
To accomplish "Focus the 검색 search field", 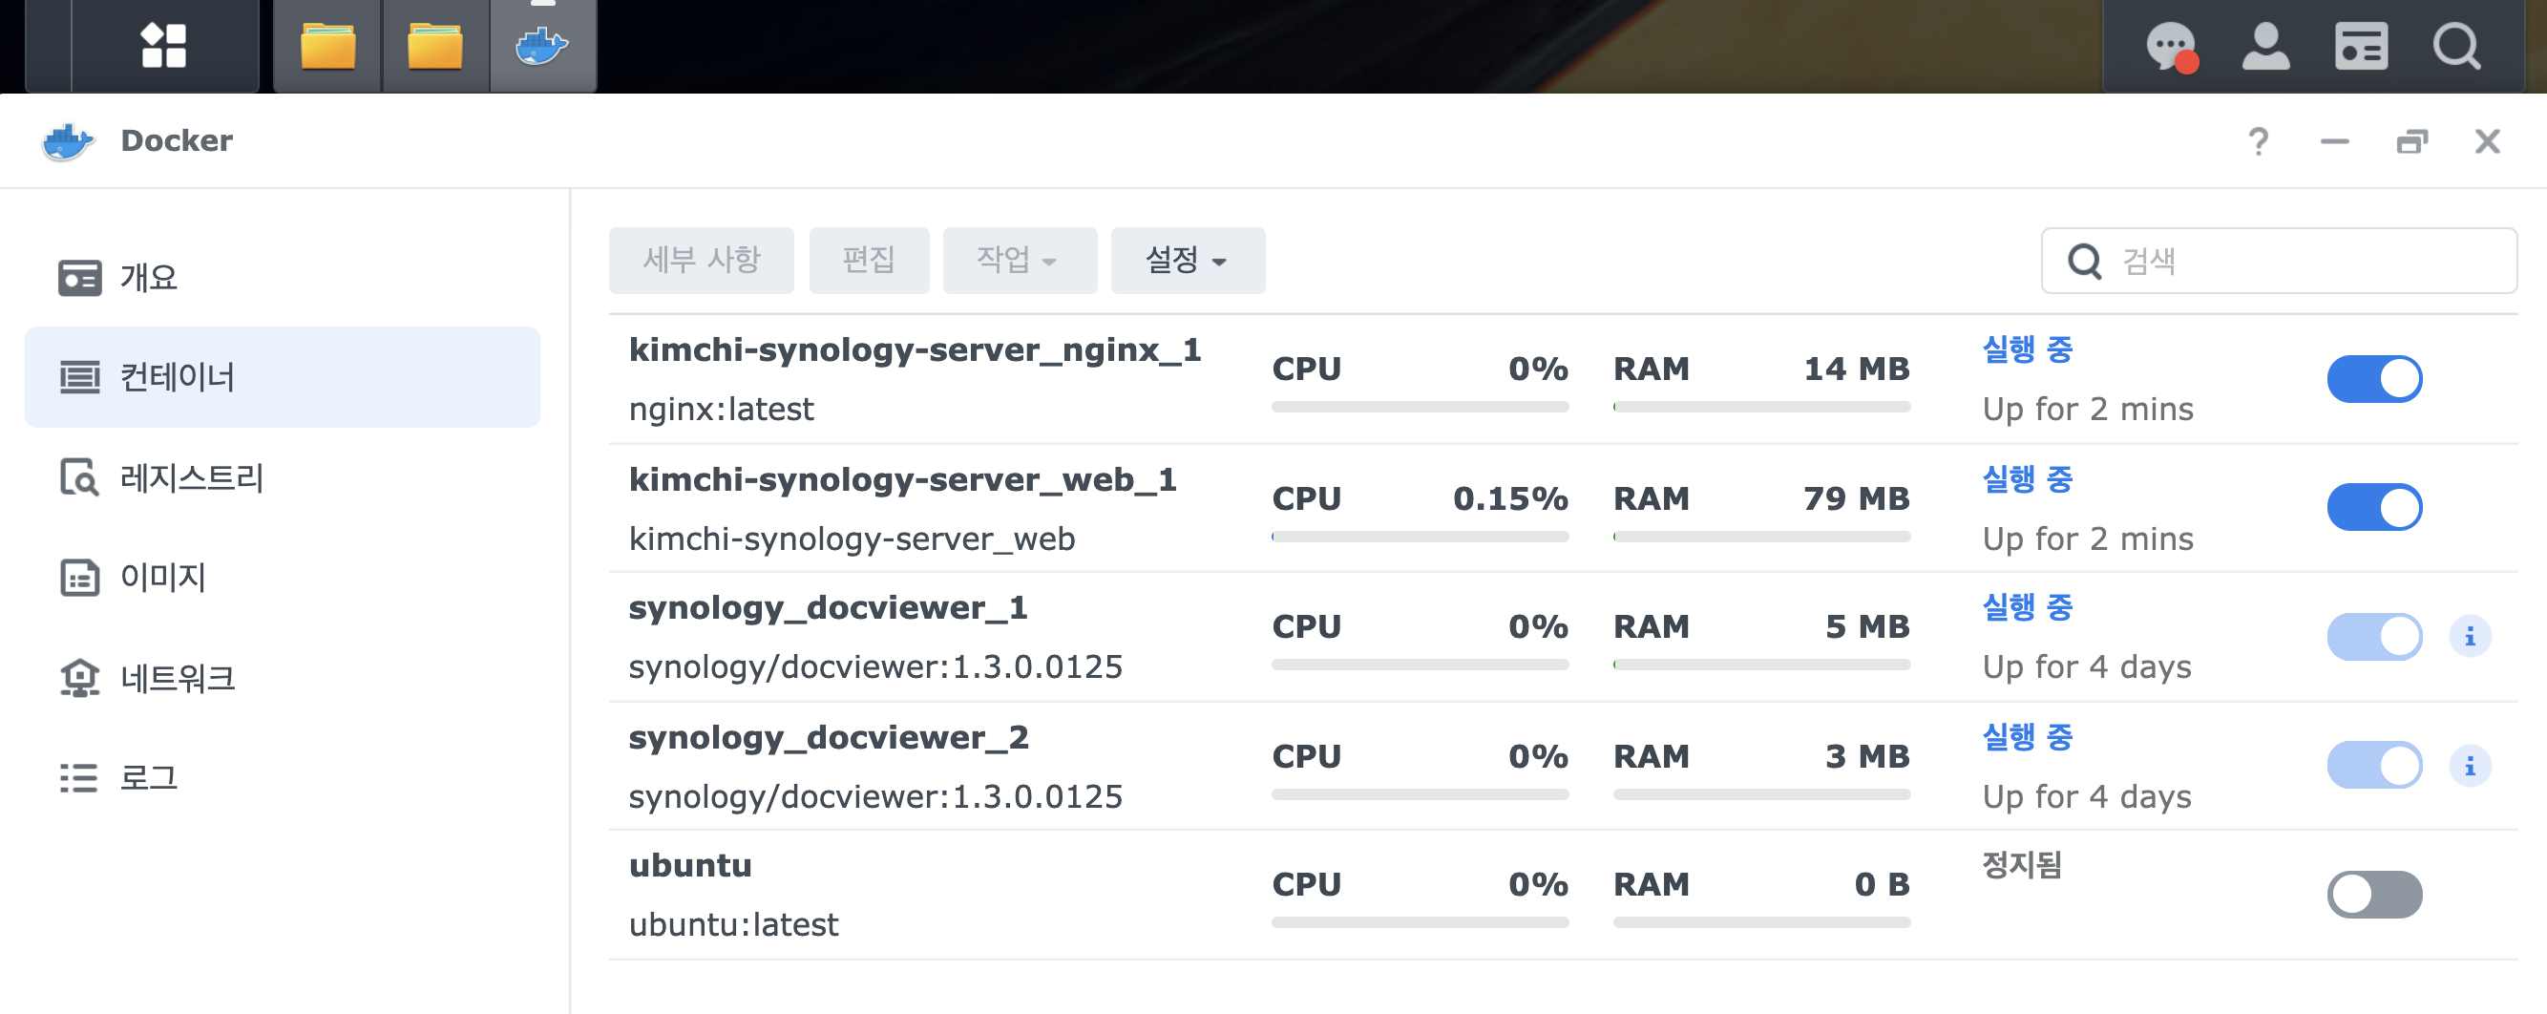I will point(2279,262).
